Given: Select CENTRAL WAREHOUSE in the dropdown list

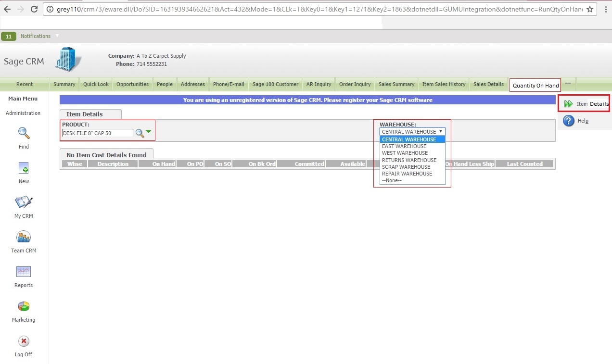Looking at the screenshot, I should point(412,139).
